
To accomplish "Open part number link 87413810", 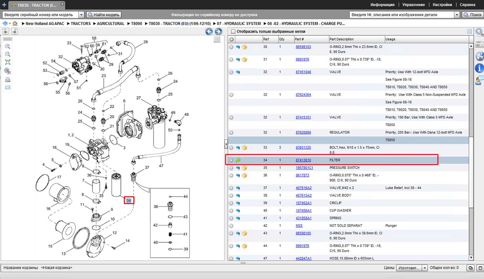I will click(x=303, y=160).
